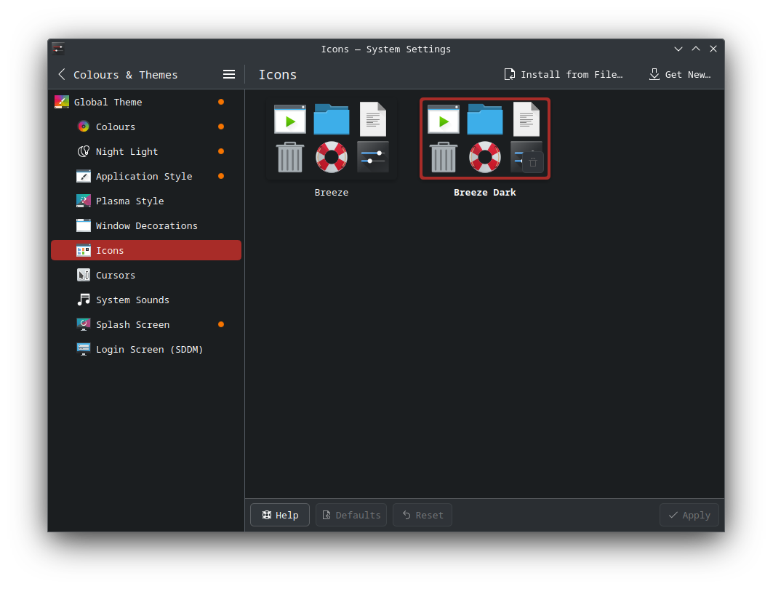The height and width of the screenshot is (589, 773).
Task: Switch to Plasma Style page
Action: (x=146, y=201)
